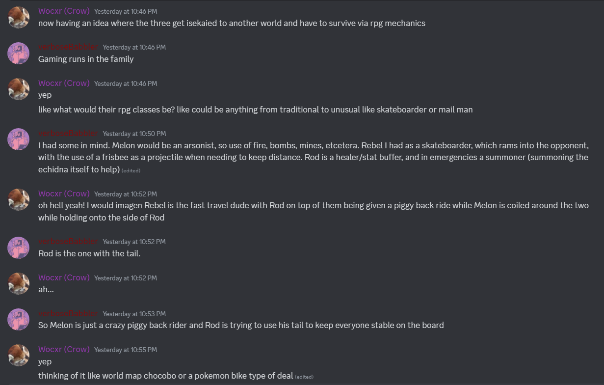
Task: Click Wocxr's avatar beside the isekai message
Action: tap(19, 17)
